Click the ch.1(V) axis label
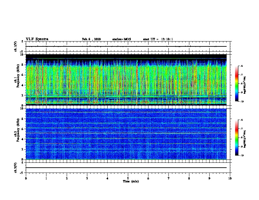 [x=16, y=46]
